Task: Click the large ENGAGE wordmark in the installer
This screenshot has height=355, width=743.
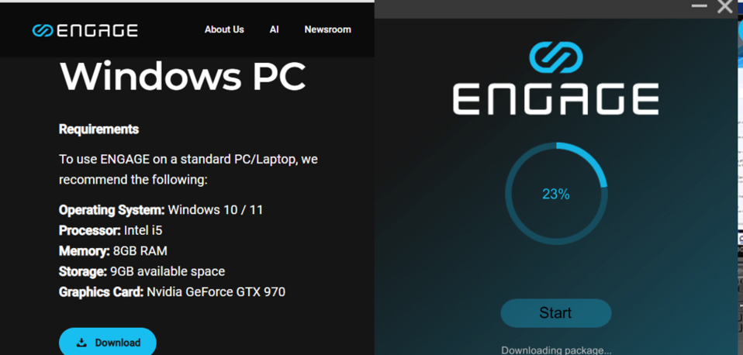Action: pyautogui.click(x=555, y=100)
